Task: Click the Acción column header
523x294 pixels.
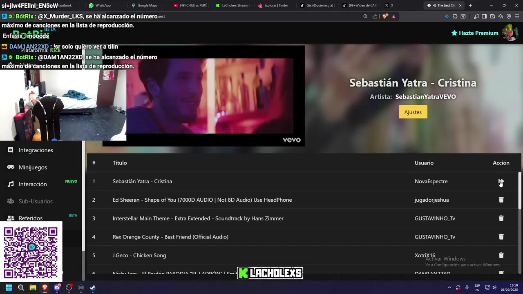Action: [x=501, y=163]
